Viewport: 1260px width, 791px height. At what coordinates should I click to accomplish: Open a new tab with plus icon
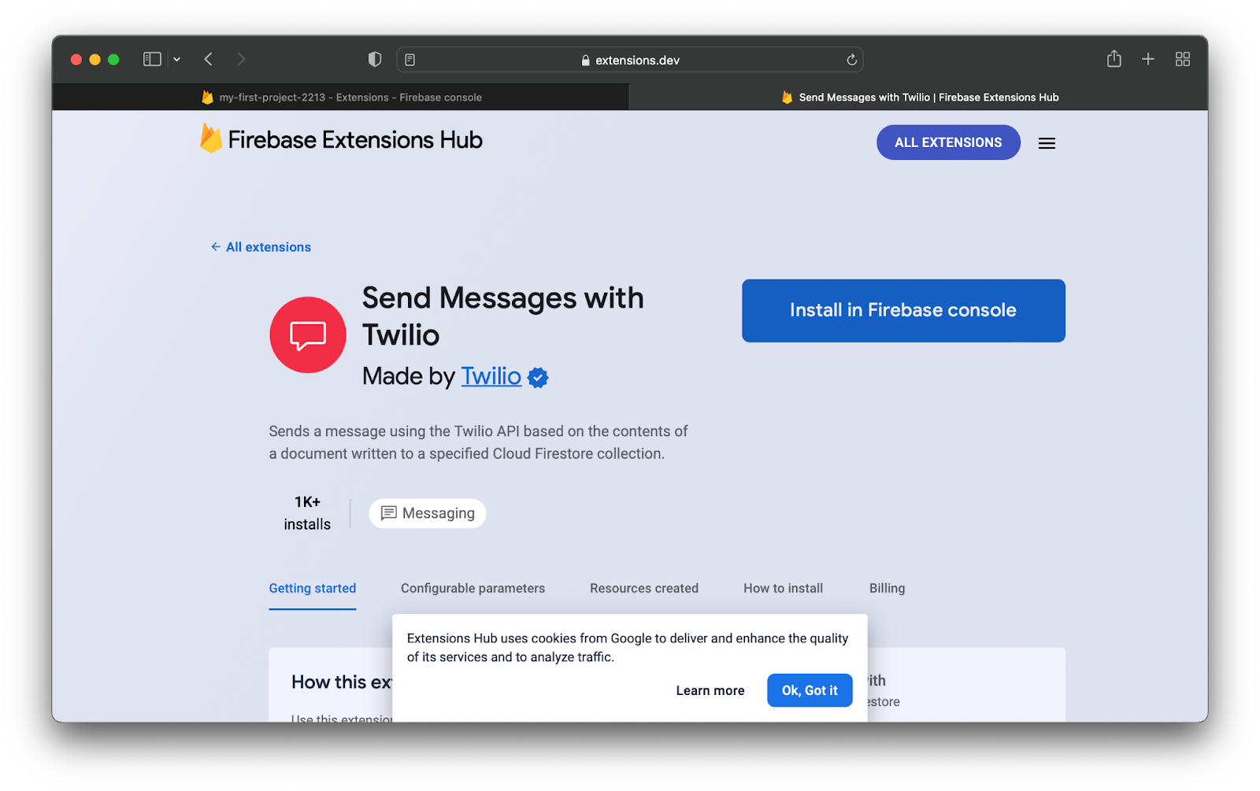pos(1148,59)
